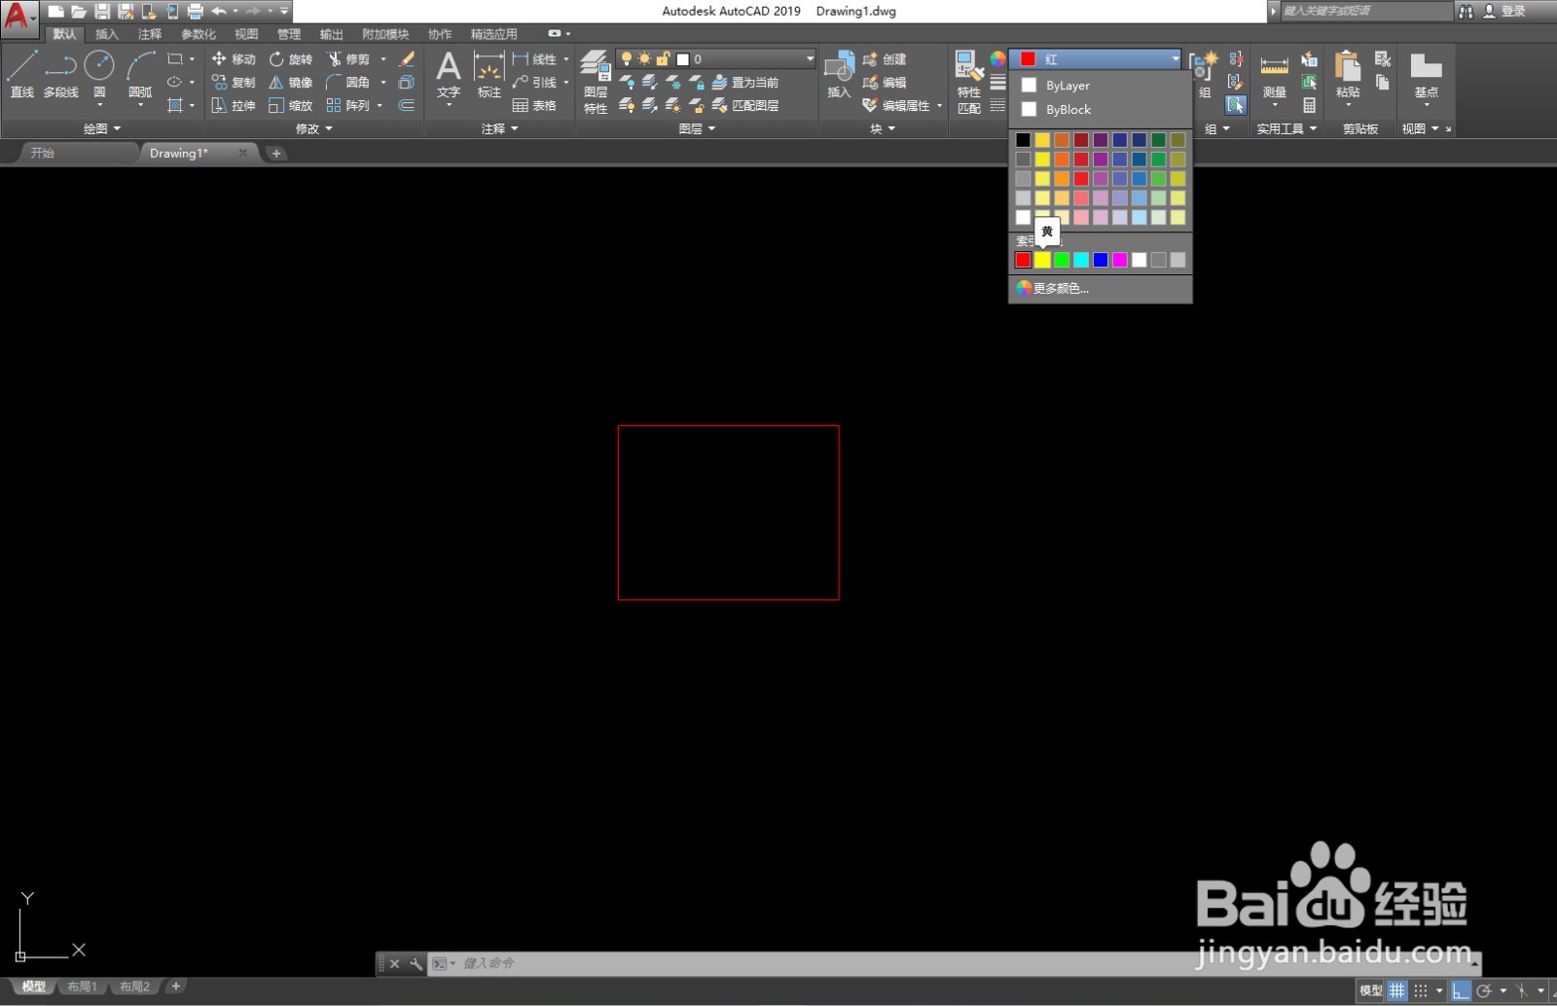Click the Stretch (拉伸) tool
Viewport: 1557px width, 1006px height.
tap(234, 105)
